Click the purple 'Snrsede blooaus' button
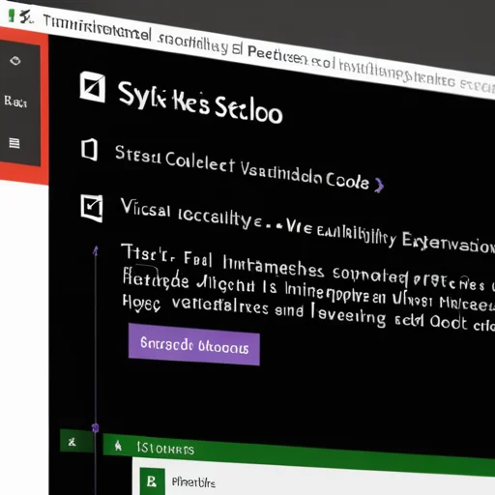The width and height of the screenshot is (495, 495). pyautogui.click(x=193, y=344)
